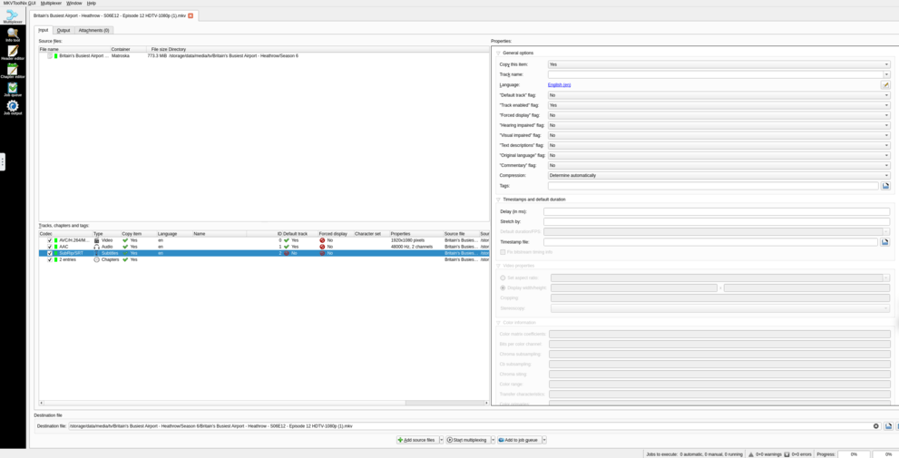Collapse the General options section

498,53
